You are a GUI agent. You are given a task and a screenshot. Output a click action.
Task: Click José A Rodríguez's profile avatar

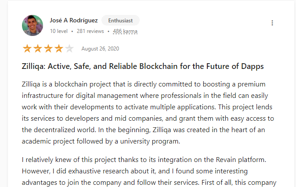[x=32, y=25]
